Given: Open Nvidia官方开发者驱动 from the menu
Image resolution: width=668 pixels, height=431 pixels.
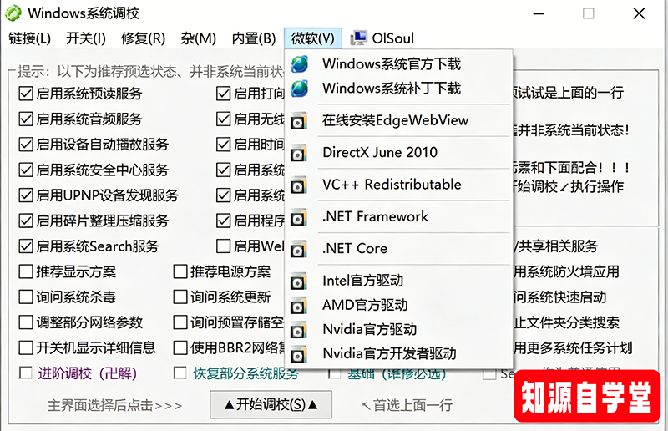Looking at the screenshot, I should point(398,353).
